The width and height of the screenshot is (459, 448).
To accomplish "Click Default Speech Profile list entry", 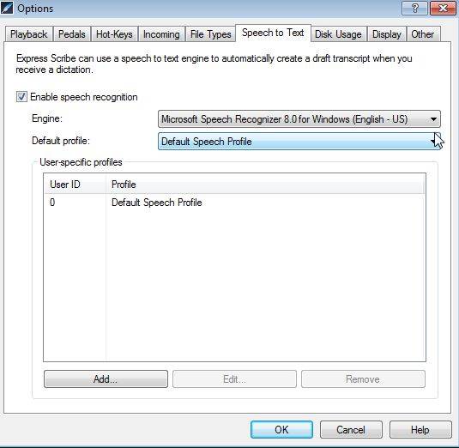I will pyautogui.click(x=157, y=203).
